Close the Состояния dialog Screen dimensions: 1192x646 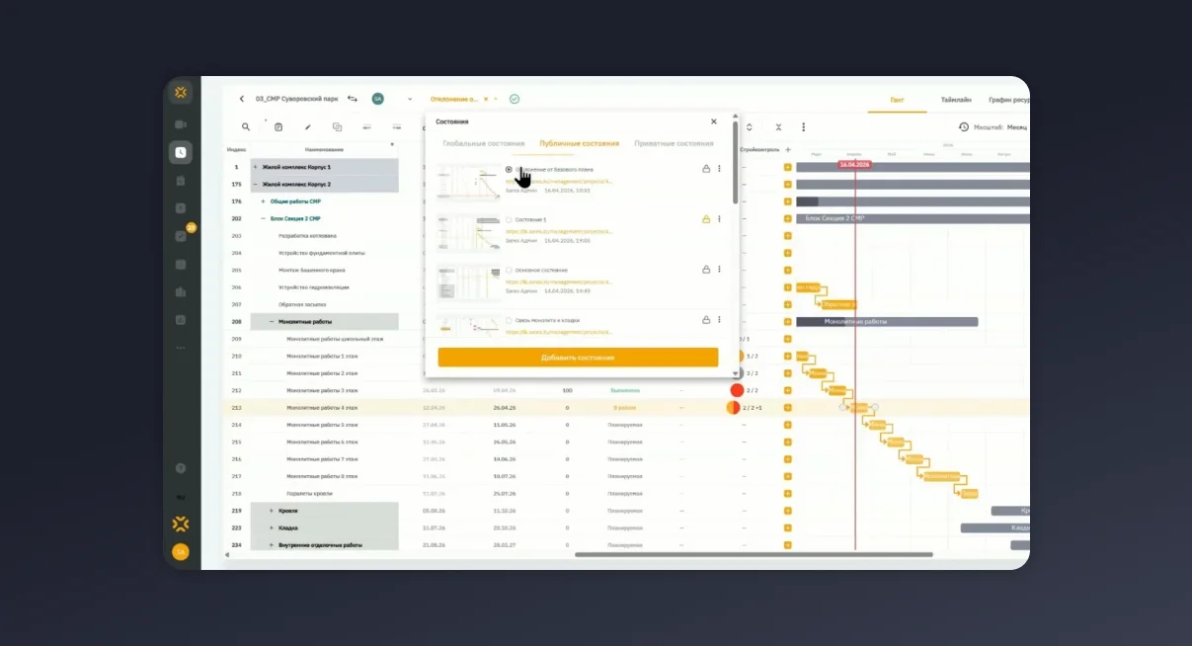pos(714,121)
